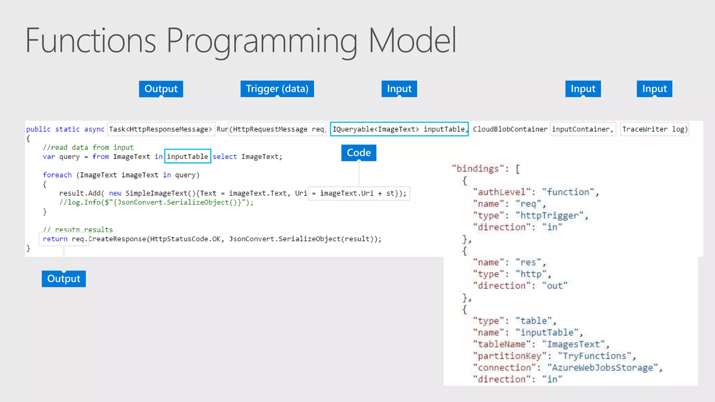
Task: Click the blue Code label
Action: (359, 152)
